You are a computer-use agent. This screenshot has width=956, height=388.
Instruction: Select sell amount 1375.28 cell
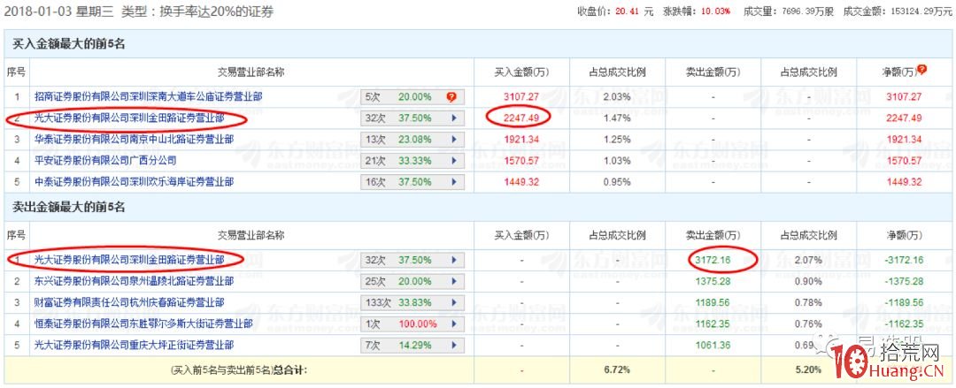pos(713,281)
